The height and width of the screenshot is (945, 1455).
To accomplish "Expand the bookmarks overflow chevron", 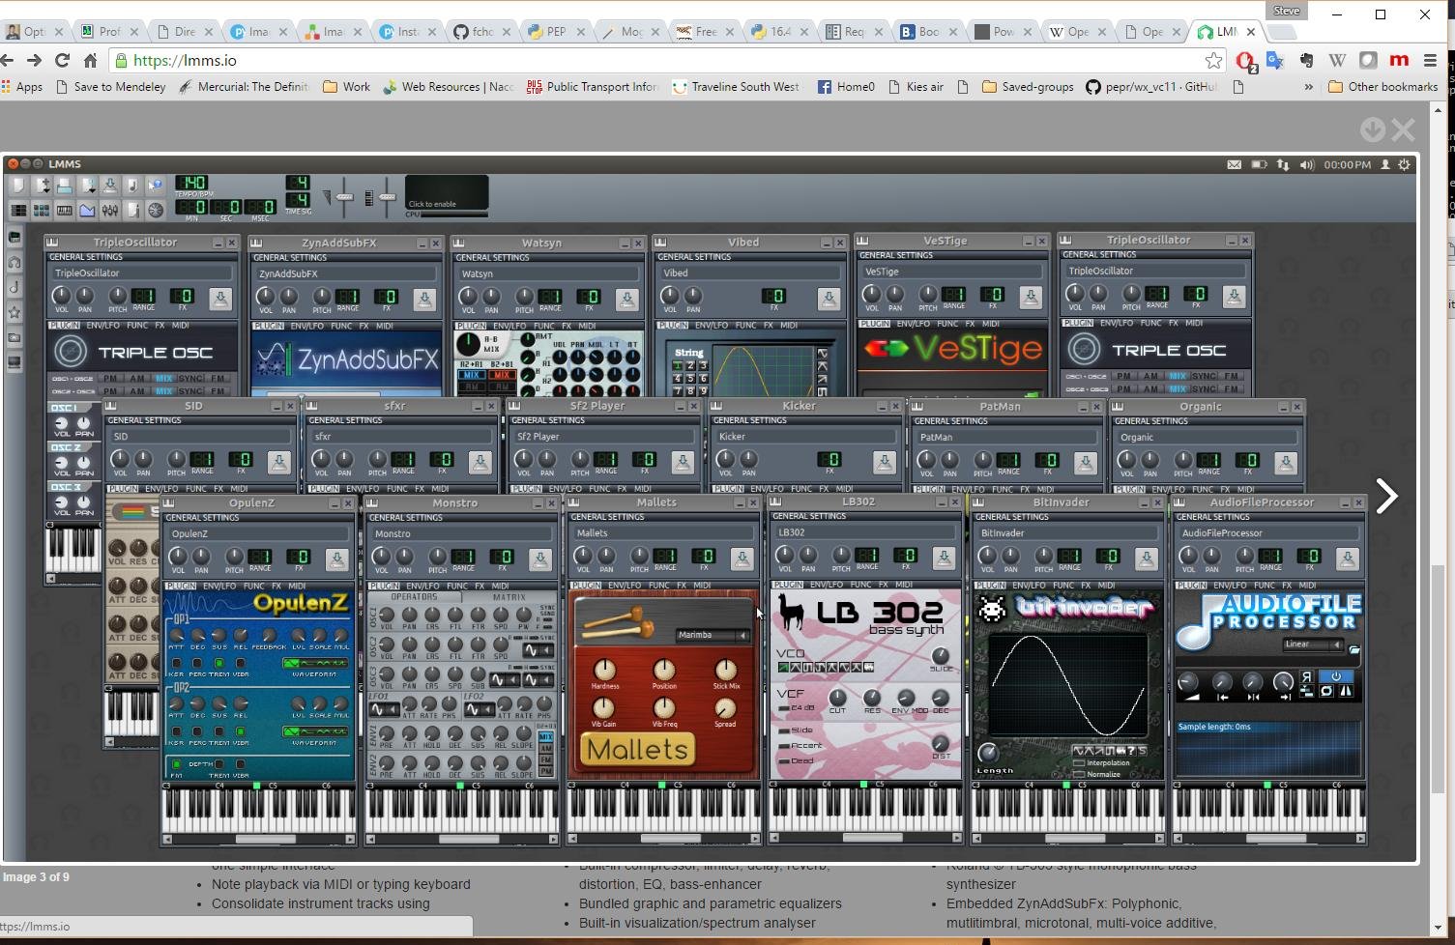I will click(1308, 87).
